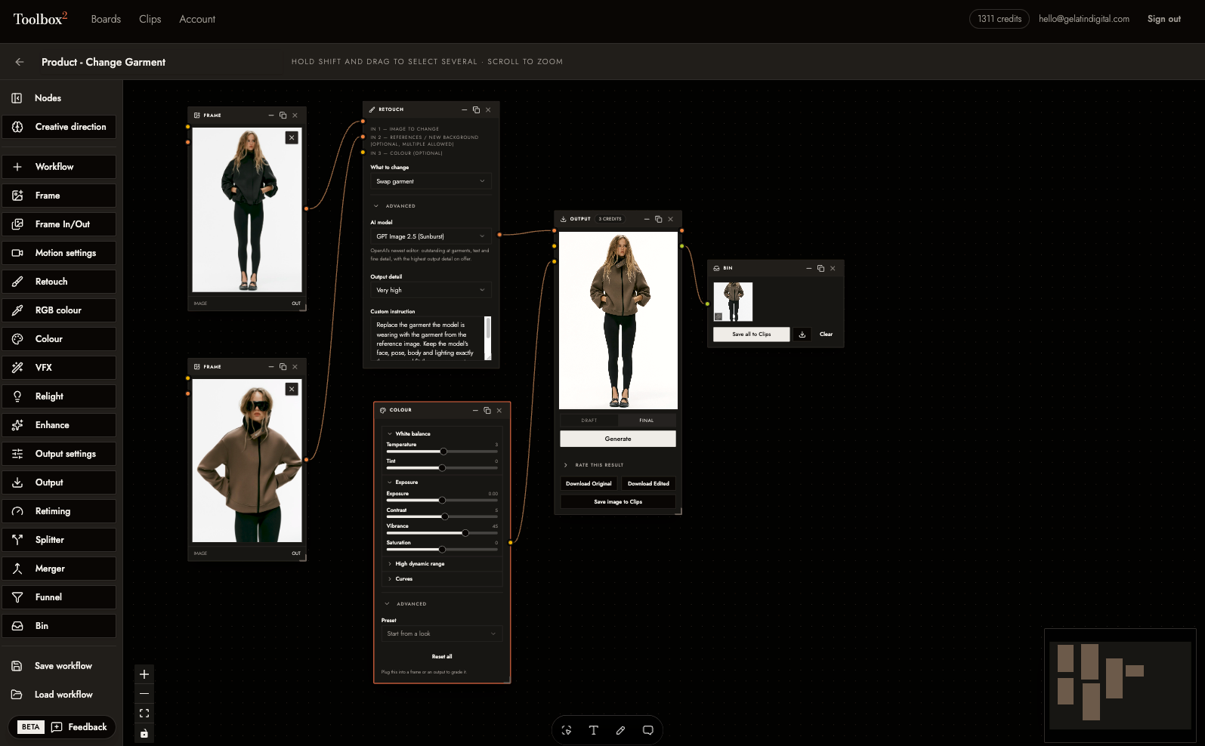Add a Retouch node from sidebar
The height and width of the screenshot is (746, 1205).
click(59, 282)
